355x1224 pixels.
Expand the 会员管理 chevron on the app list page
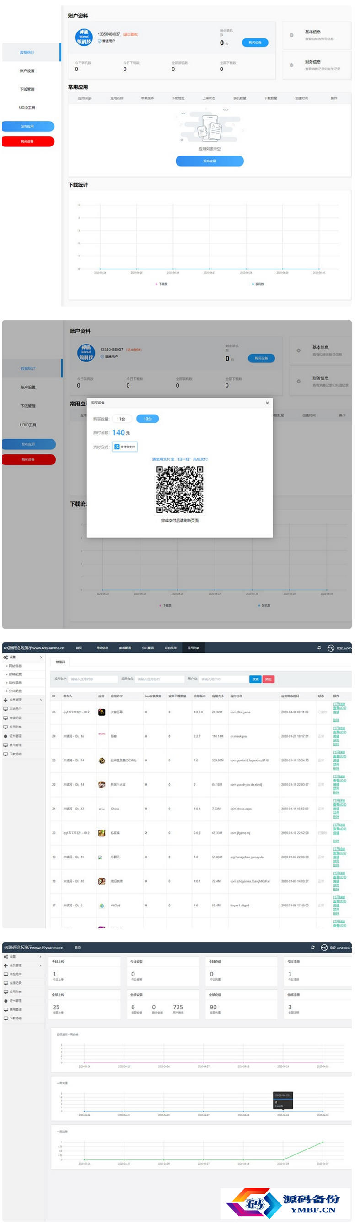pos(41,700)
